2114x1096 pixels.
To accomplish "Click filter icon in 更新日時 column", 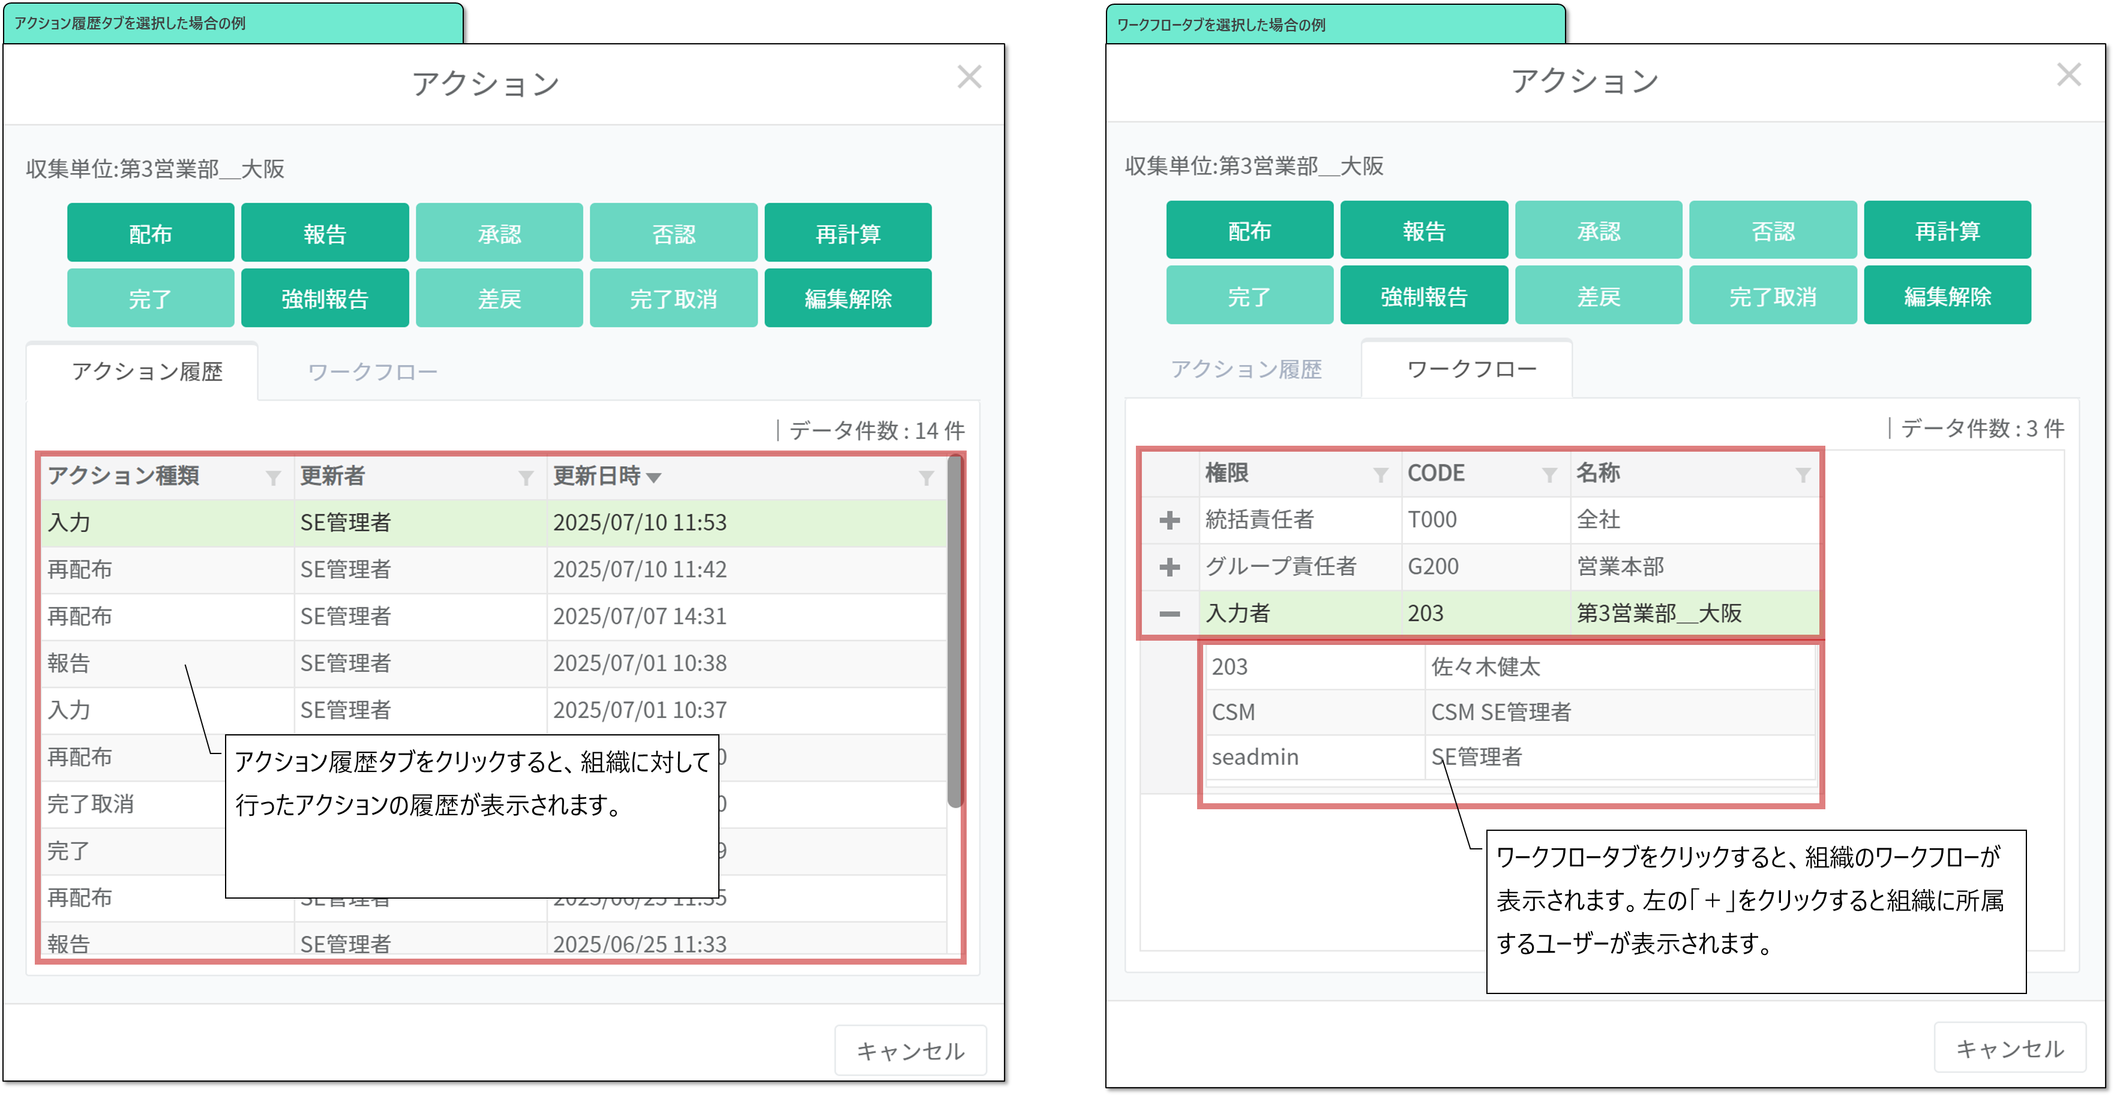I will tap(926, 478).
